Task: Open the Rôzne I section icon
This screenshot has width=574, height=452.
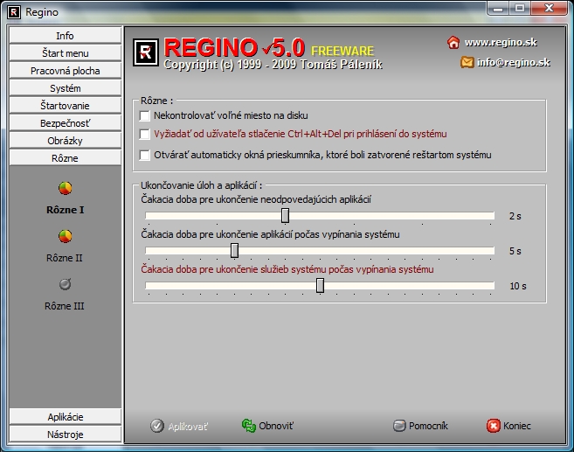Action: [x=66, y=188]
